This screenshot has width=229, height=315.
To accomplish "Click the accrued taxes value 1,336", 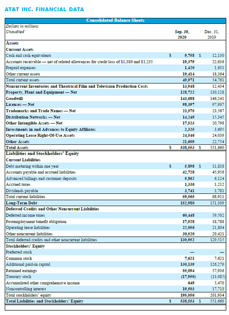I will pyautogui.click(x=189, y=185).
